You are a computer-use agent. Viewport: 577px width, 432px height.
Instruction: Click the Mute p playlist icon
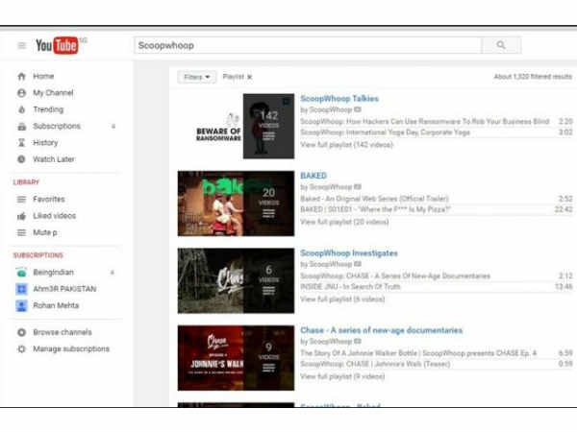coord(22,232)
